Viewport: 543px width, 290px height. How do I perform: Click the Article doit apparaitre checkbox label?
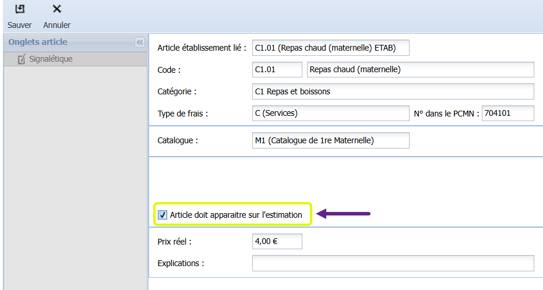point(236,215)
